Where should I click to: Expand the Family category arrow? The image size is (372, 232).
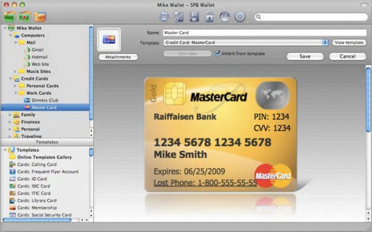10,115
